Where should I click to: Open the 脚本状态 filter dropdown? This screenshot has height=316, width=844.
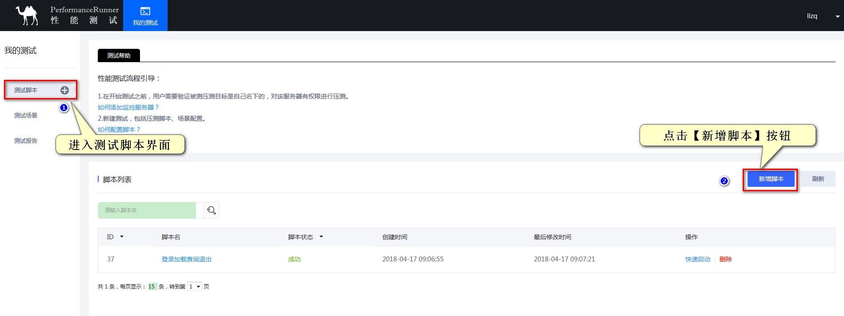click(321, 237)
